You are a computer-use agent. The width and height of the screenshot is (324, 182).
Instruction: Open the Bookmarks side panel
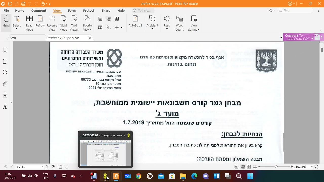5,50
